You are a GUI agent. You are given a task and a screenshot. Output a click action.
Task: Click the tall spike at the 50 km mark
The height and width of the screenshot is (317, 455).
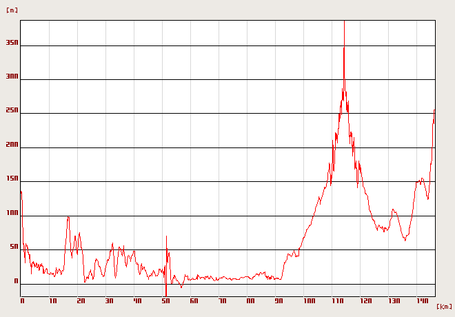click(166, 238)
